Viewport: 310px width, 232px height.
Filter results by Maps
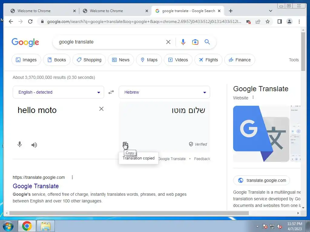149,60
